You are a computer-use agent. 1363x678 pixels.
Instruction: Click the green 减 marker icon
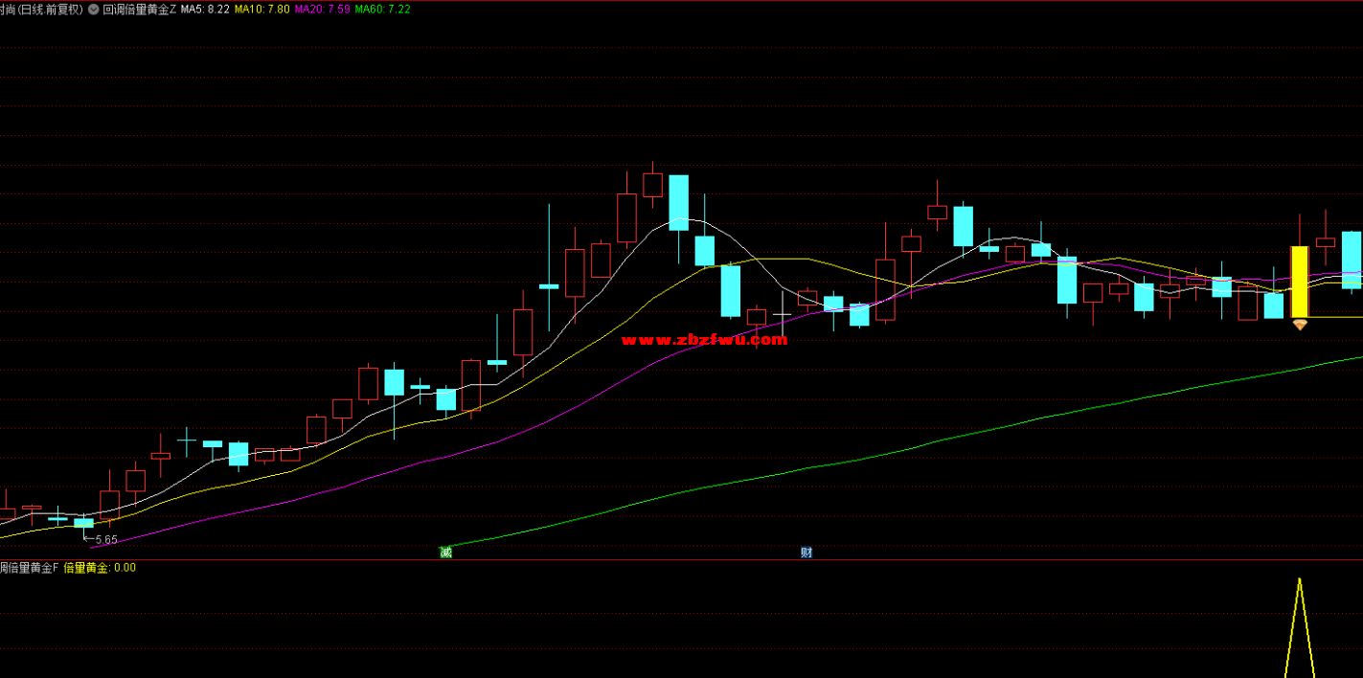tap(445, 553)
